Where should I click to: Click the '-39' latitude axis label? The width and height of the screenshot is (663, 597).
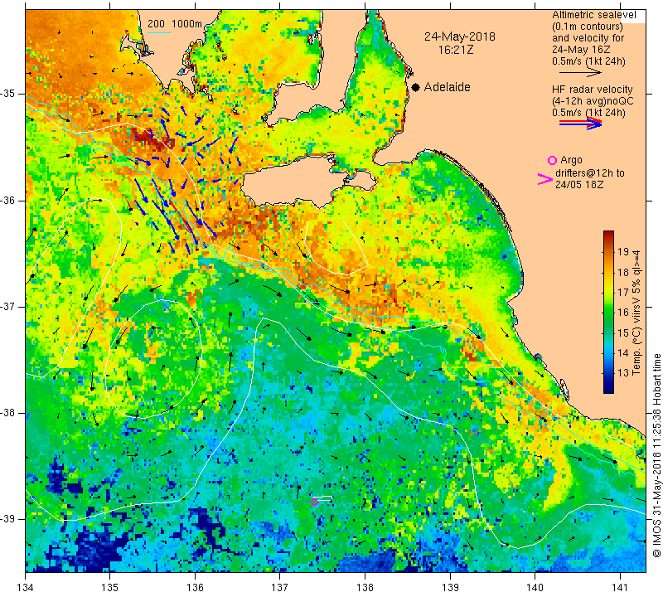click(x=8, y=519)
